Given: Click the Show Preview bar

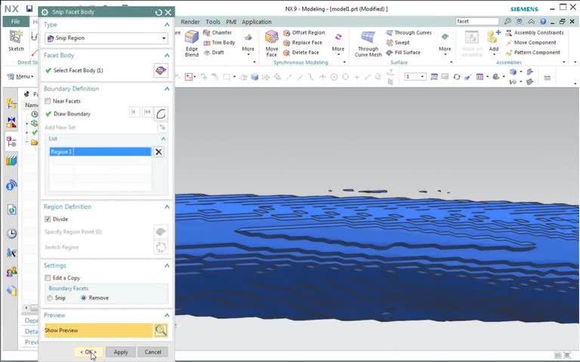Looking at the screenshot, I should tap(98, 330).
